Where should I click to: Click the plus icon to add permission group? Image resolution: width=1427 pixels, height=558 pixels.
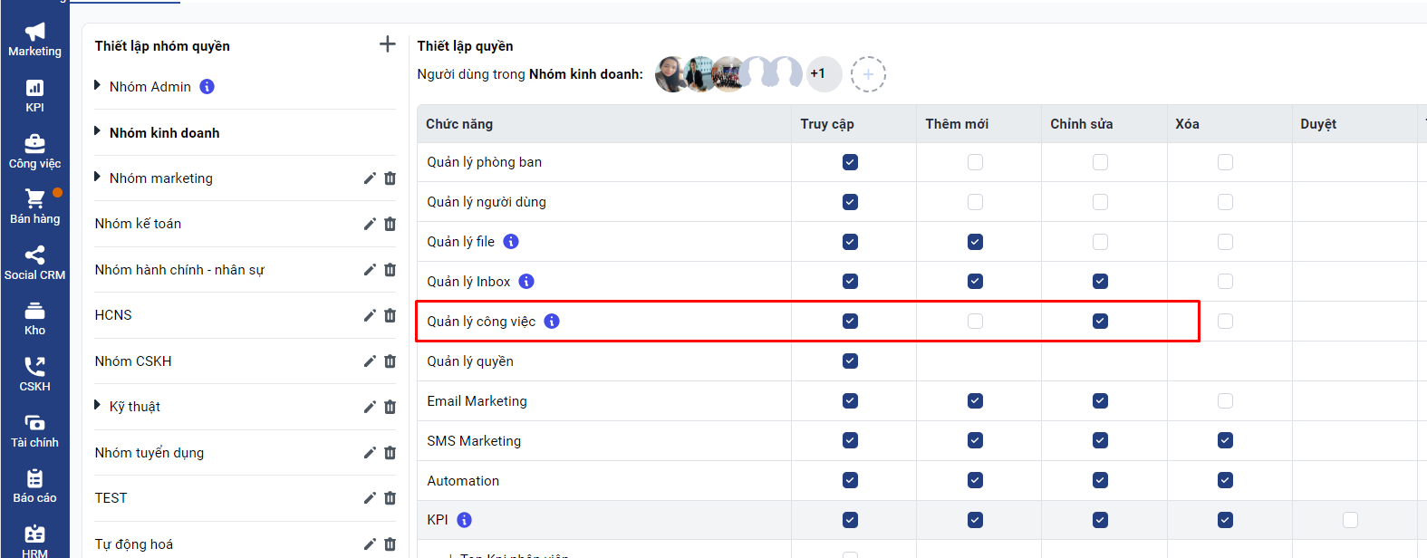(x=387, y=44)
